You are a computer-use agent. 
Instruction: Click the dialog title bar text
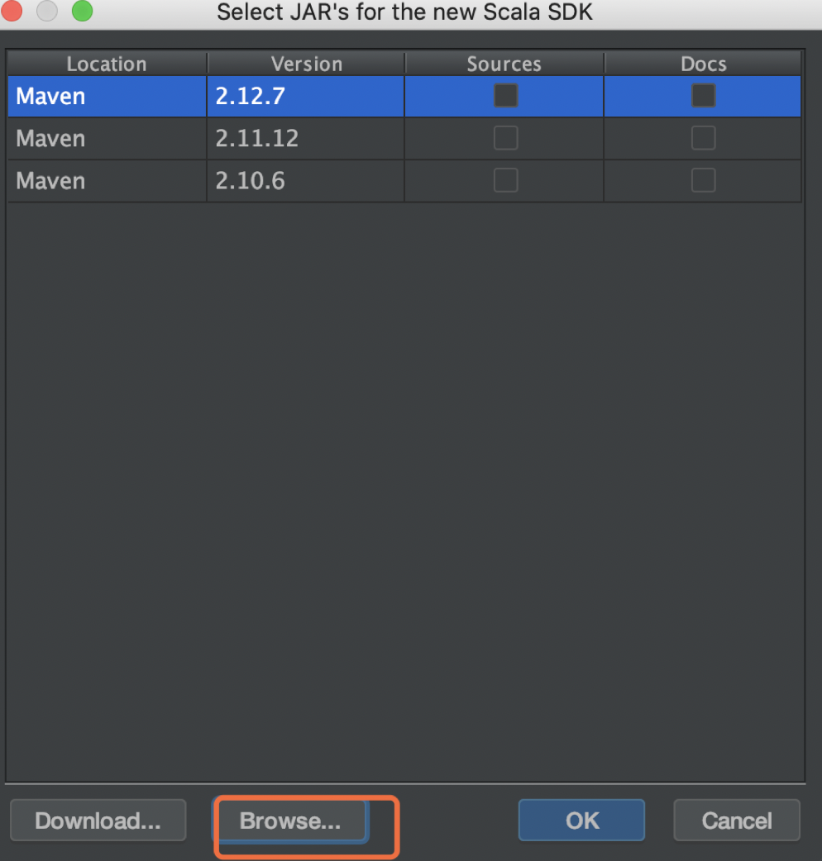(x=404, y=12)
